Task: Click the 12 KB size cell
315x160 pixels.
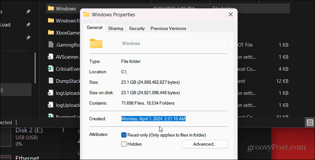Action: [x=282, y=81]
